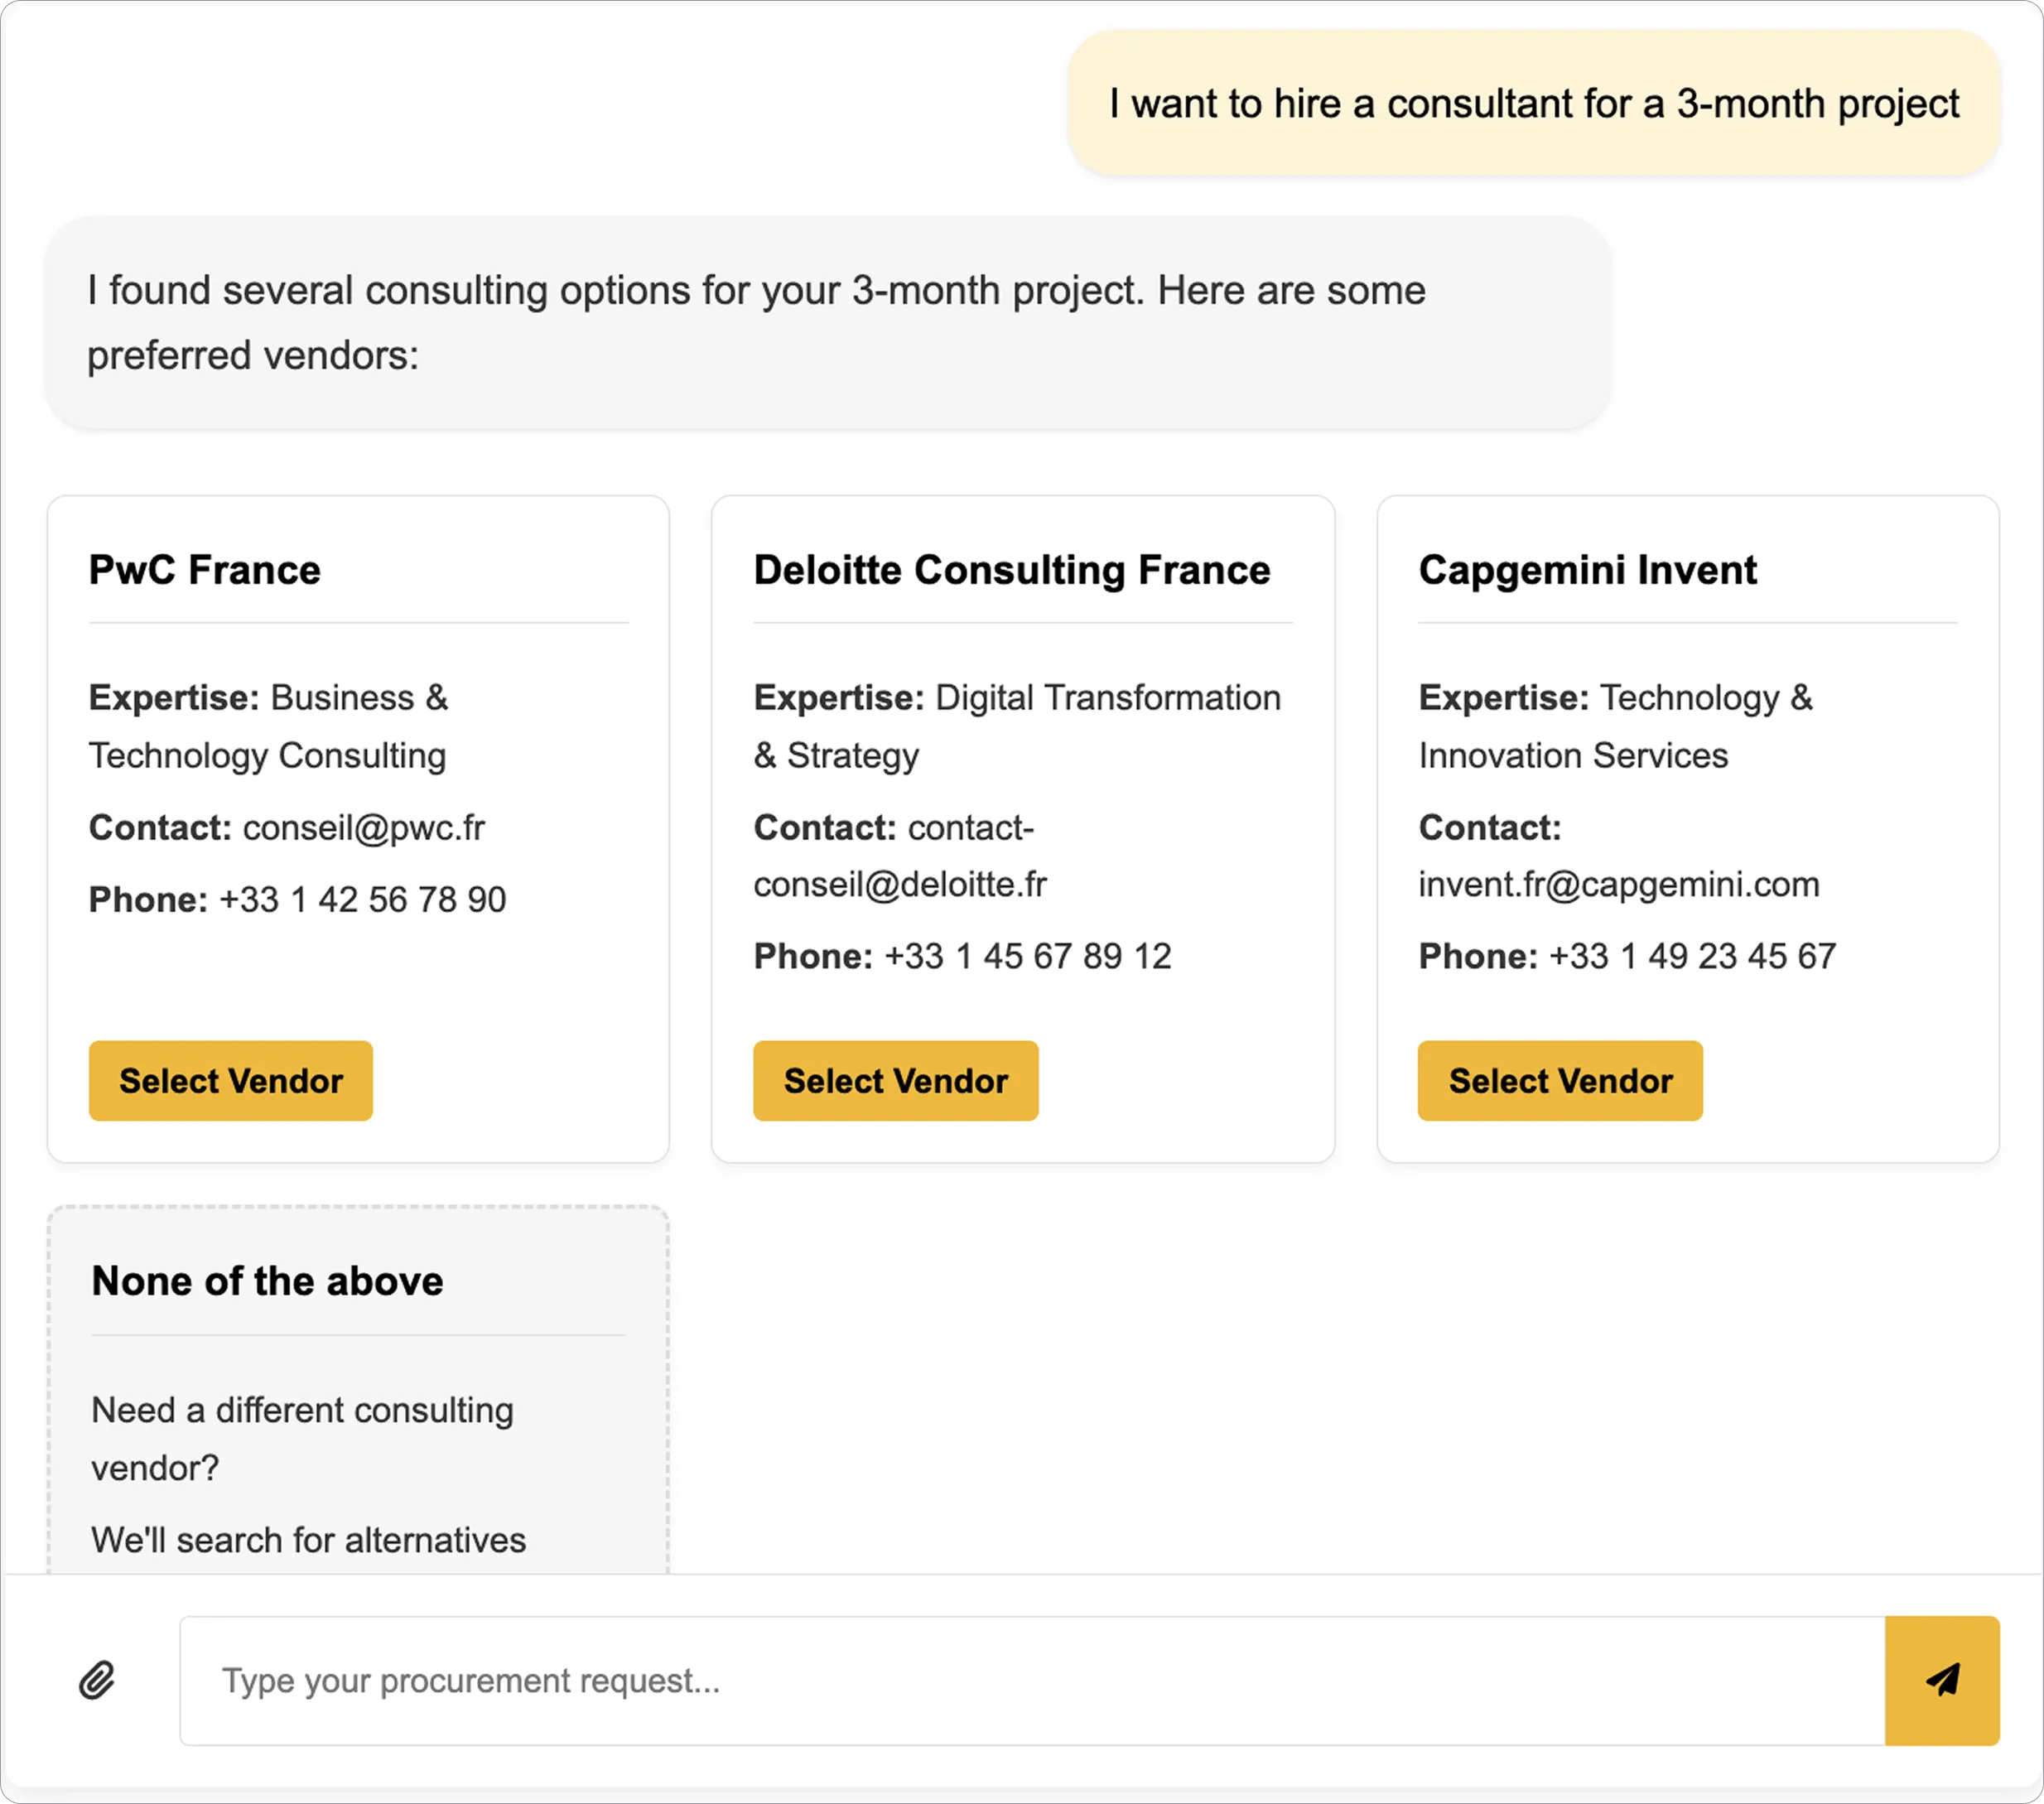The image size is (2044, 1804).
Task: Click PwC expertise 'Business & Technology Consulting'
Action: pos(268,726)
